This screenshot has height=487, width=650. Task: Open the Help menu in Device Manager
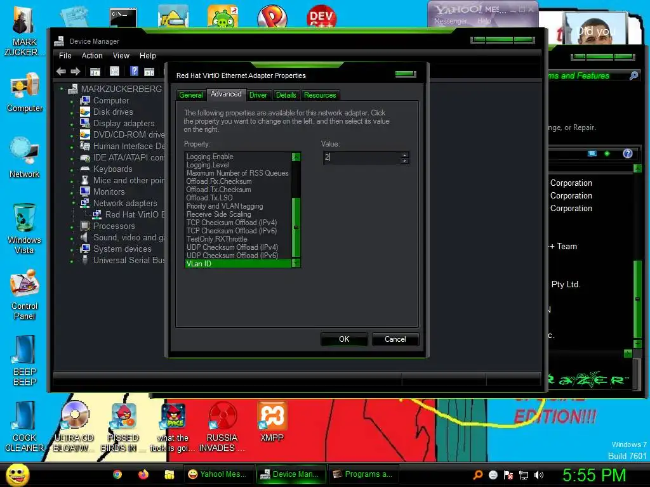tap(147, 56)
